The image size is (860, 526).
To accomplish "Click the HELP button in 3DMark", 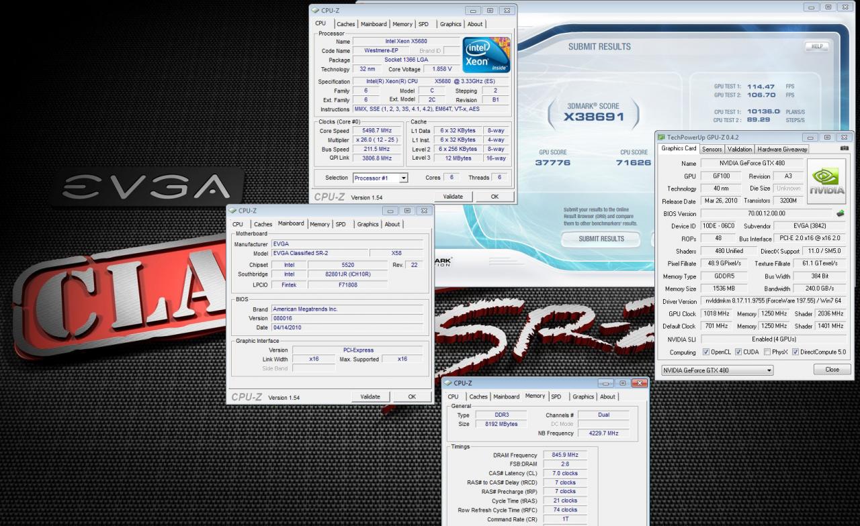I will click(816, 47).
